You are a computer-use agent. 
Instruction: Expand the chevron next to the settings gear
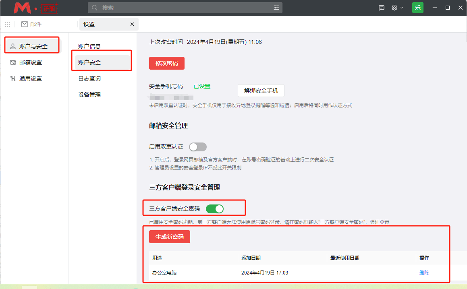(x=402, y=7)
